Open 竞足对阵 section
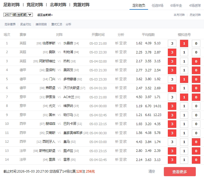The width and height of the screenshot is (204, 178). [x=35, y=5]
